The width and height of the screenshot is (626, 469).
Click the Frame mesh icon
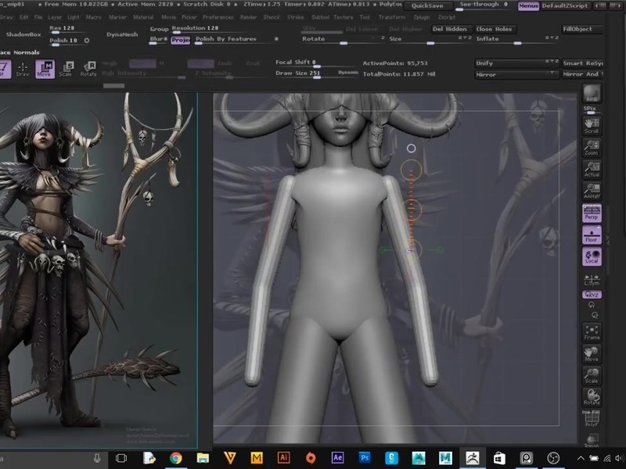coord(592,332)
